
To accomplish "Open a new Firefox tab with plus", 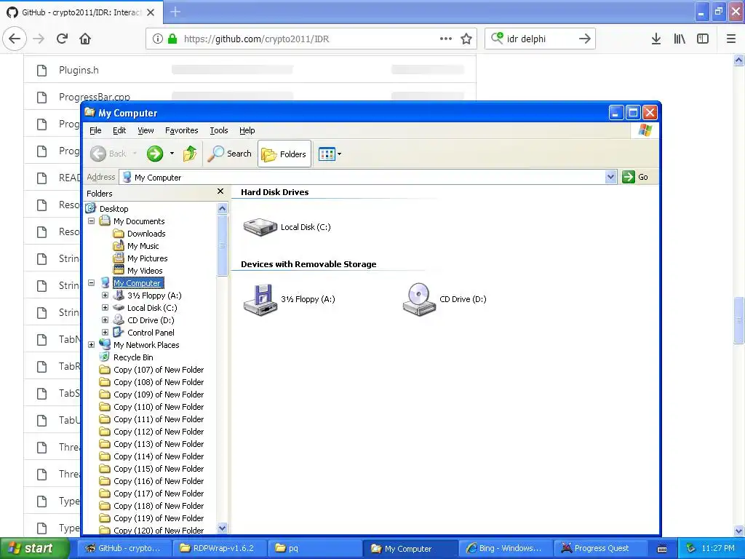I will coord(175,12).
